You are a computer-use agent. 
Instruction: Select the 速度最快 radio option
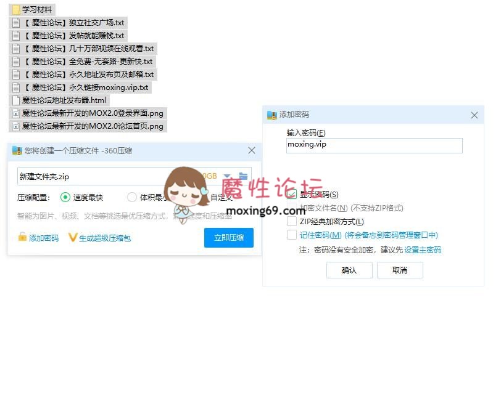click(x=65, y=197)
